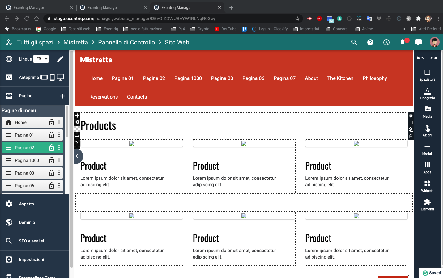
Task: Open the Spaziatura spacing panel
Action: [427, 75]
